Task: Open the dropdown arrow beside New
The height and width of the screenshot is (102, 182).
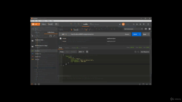Action: click(x=39, y=24)
